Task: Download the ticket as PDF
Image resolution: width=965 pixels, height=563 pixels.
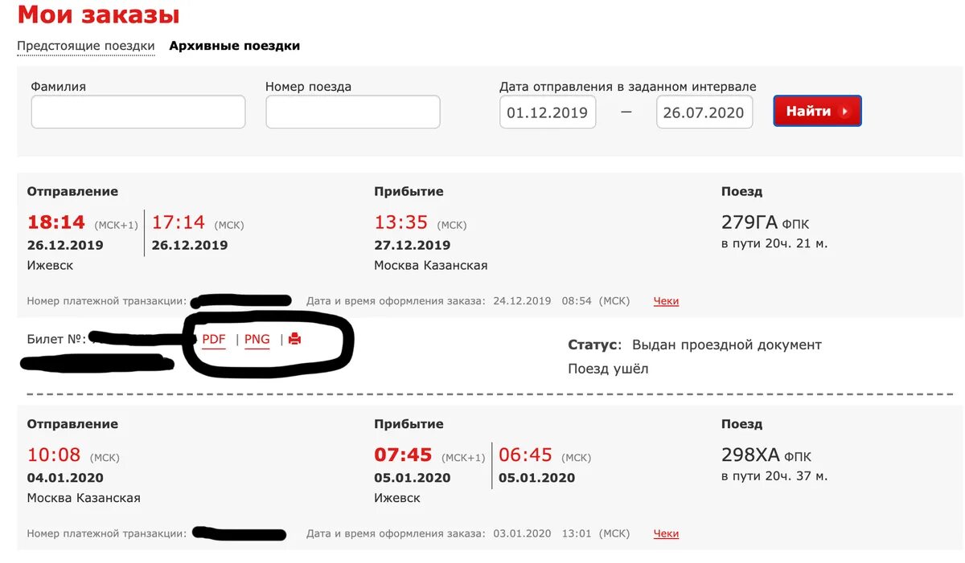Action: pyautogui.click(x=214, y=339)
